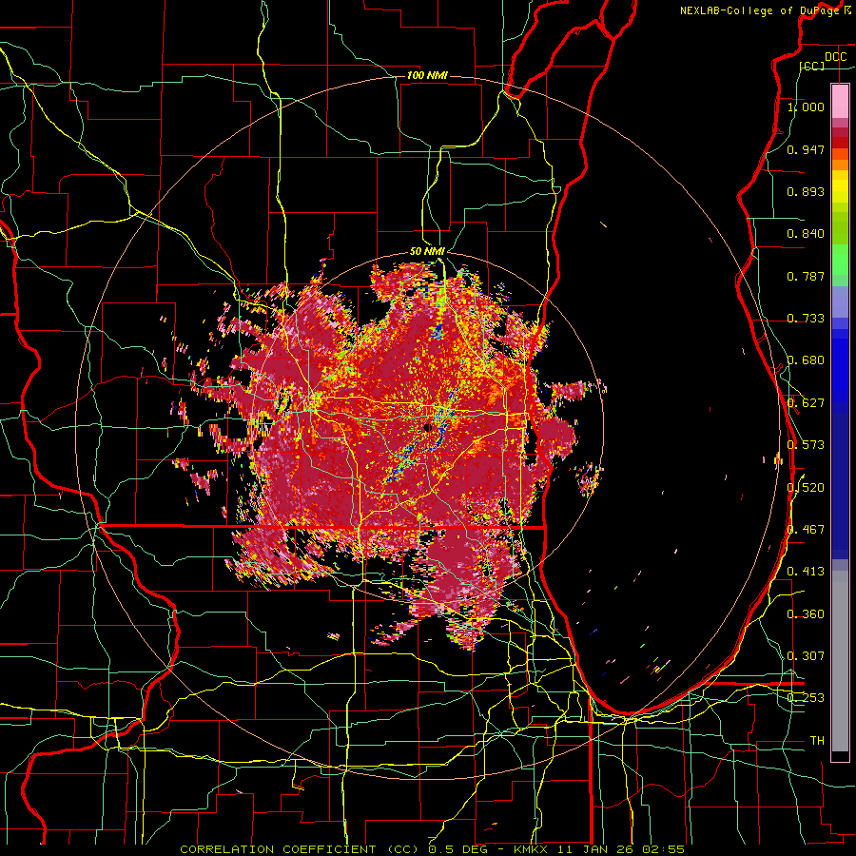Click the 0.840 scale value
This screenshot has width=856, height=856.
806,234
